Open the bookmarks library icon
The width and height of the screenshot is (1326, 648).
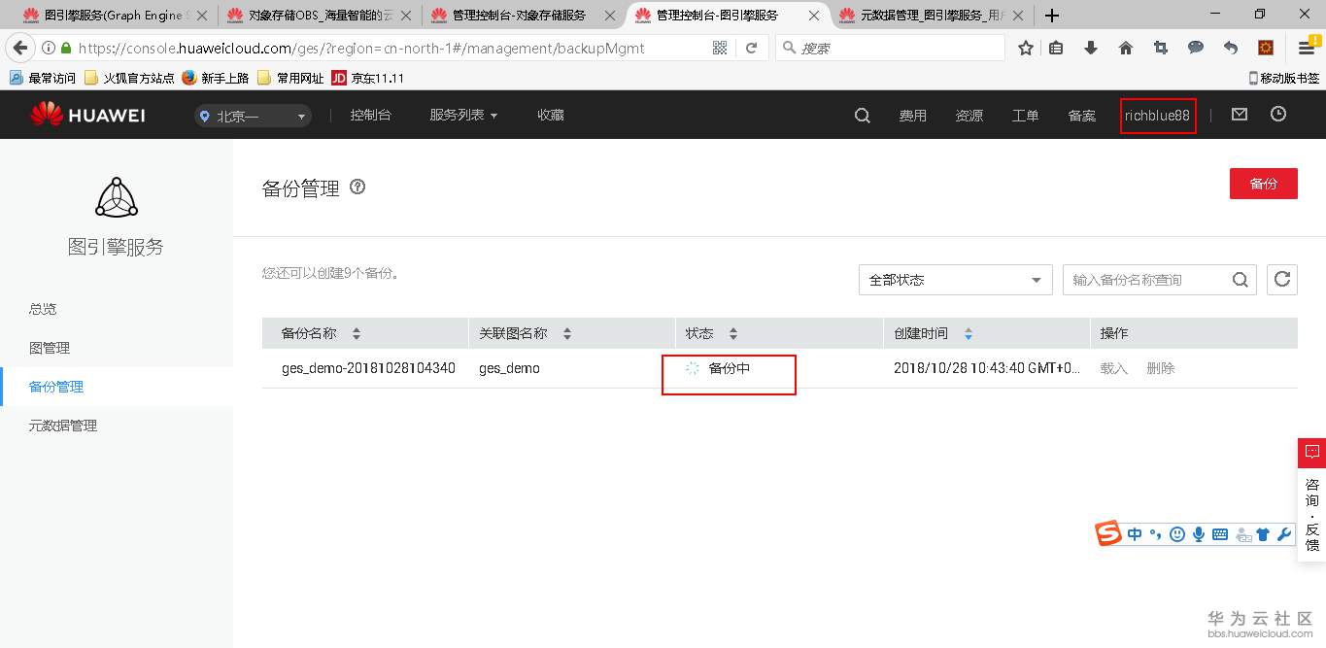pyautogui.click(x=1056, y=48)
